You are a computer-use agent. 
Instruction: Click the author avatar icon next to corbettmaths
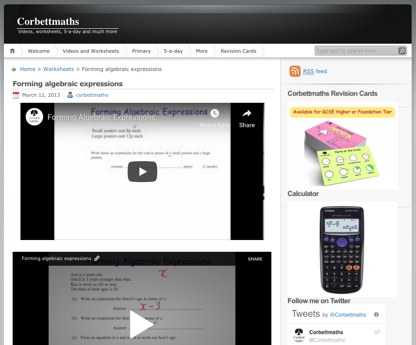pyautogui.click(x=70, y=95)
